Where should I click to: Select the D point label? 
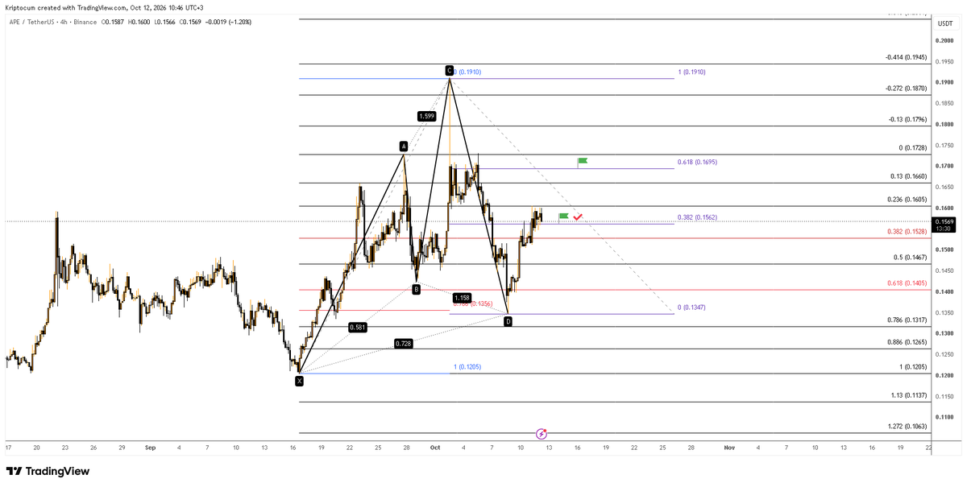[x=508, y=322]
